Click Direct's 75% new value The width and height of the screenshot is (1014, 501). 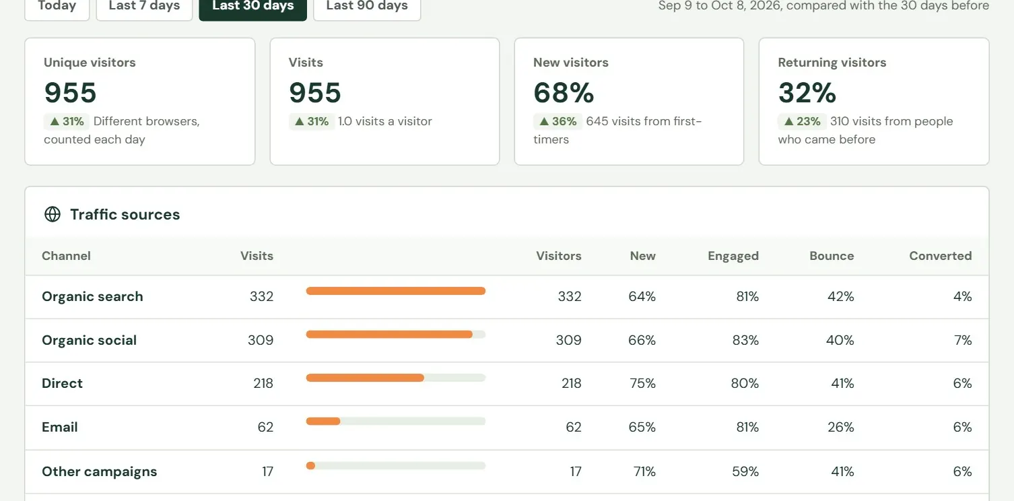(x=642, y=383)
